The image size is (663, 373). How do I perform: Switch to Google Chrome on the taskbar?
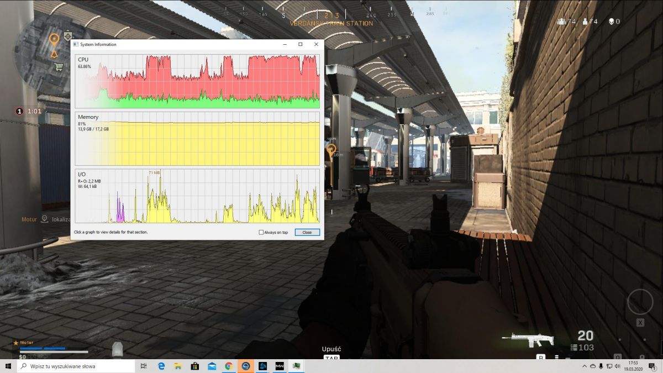tap(229, 366)
